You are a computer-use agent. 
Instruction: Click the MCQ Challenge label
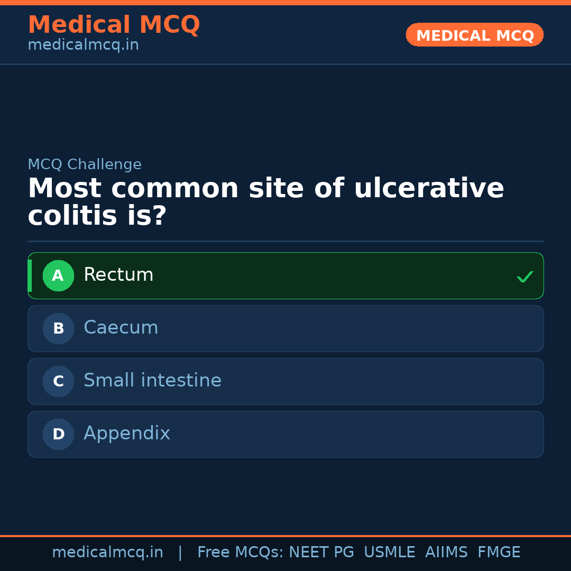[85, 164]
